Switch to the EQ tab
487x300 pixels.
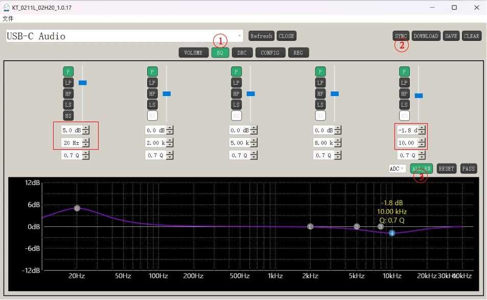(x=220, y=53)
